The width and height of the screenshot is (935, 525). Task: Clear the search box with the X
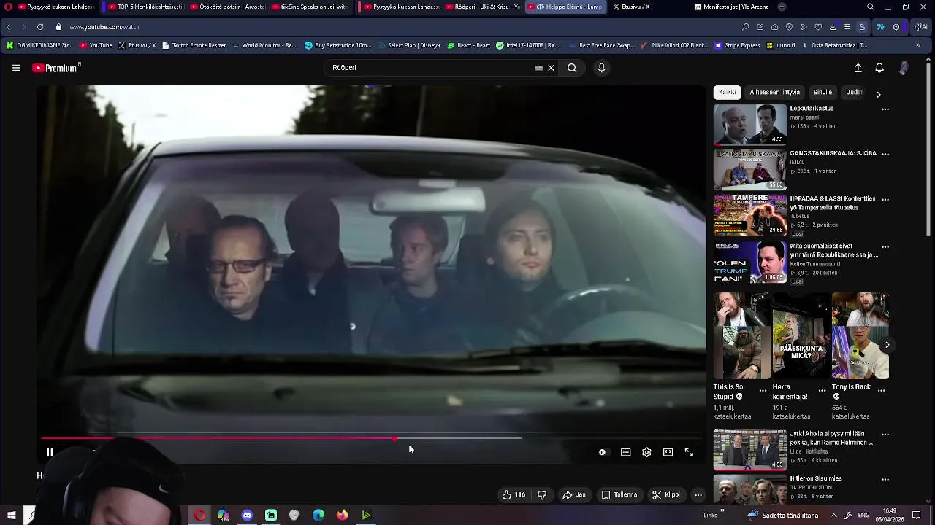point(551,68)
